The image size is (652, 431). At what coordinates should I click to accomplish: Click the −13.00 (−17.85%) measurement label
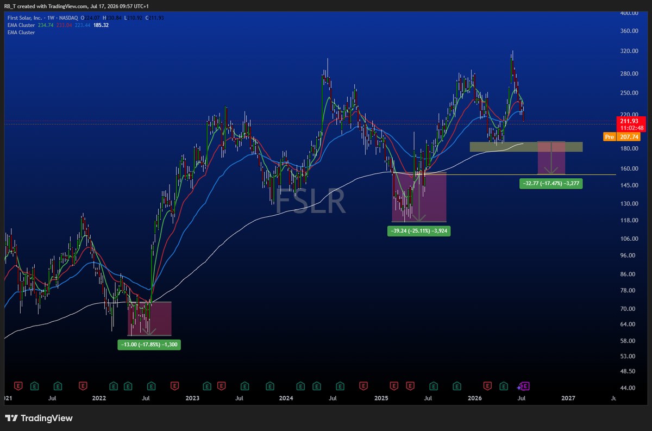tap(149, 344)
